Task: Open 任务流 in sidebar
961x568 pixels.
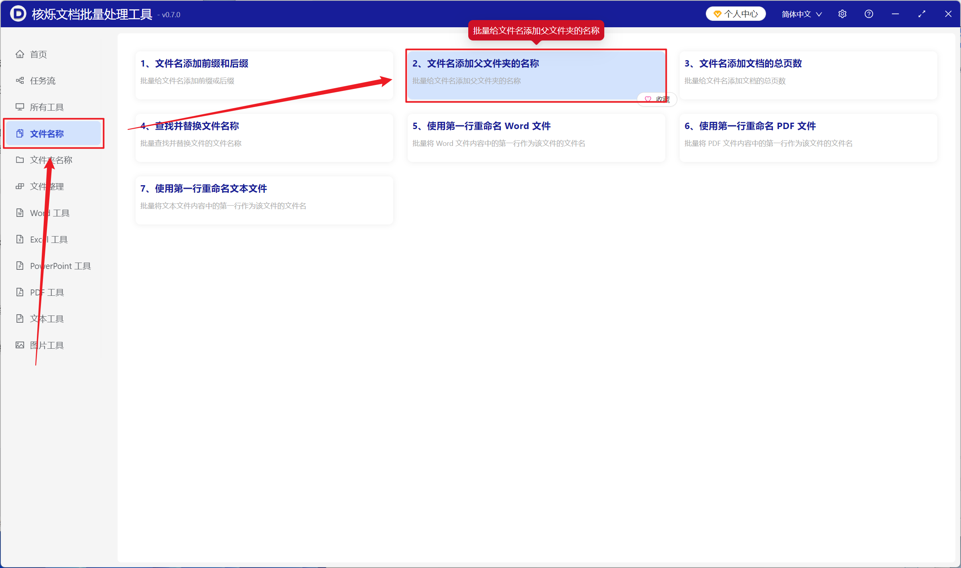Action: 52,81
